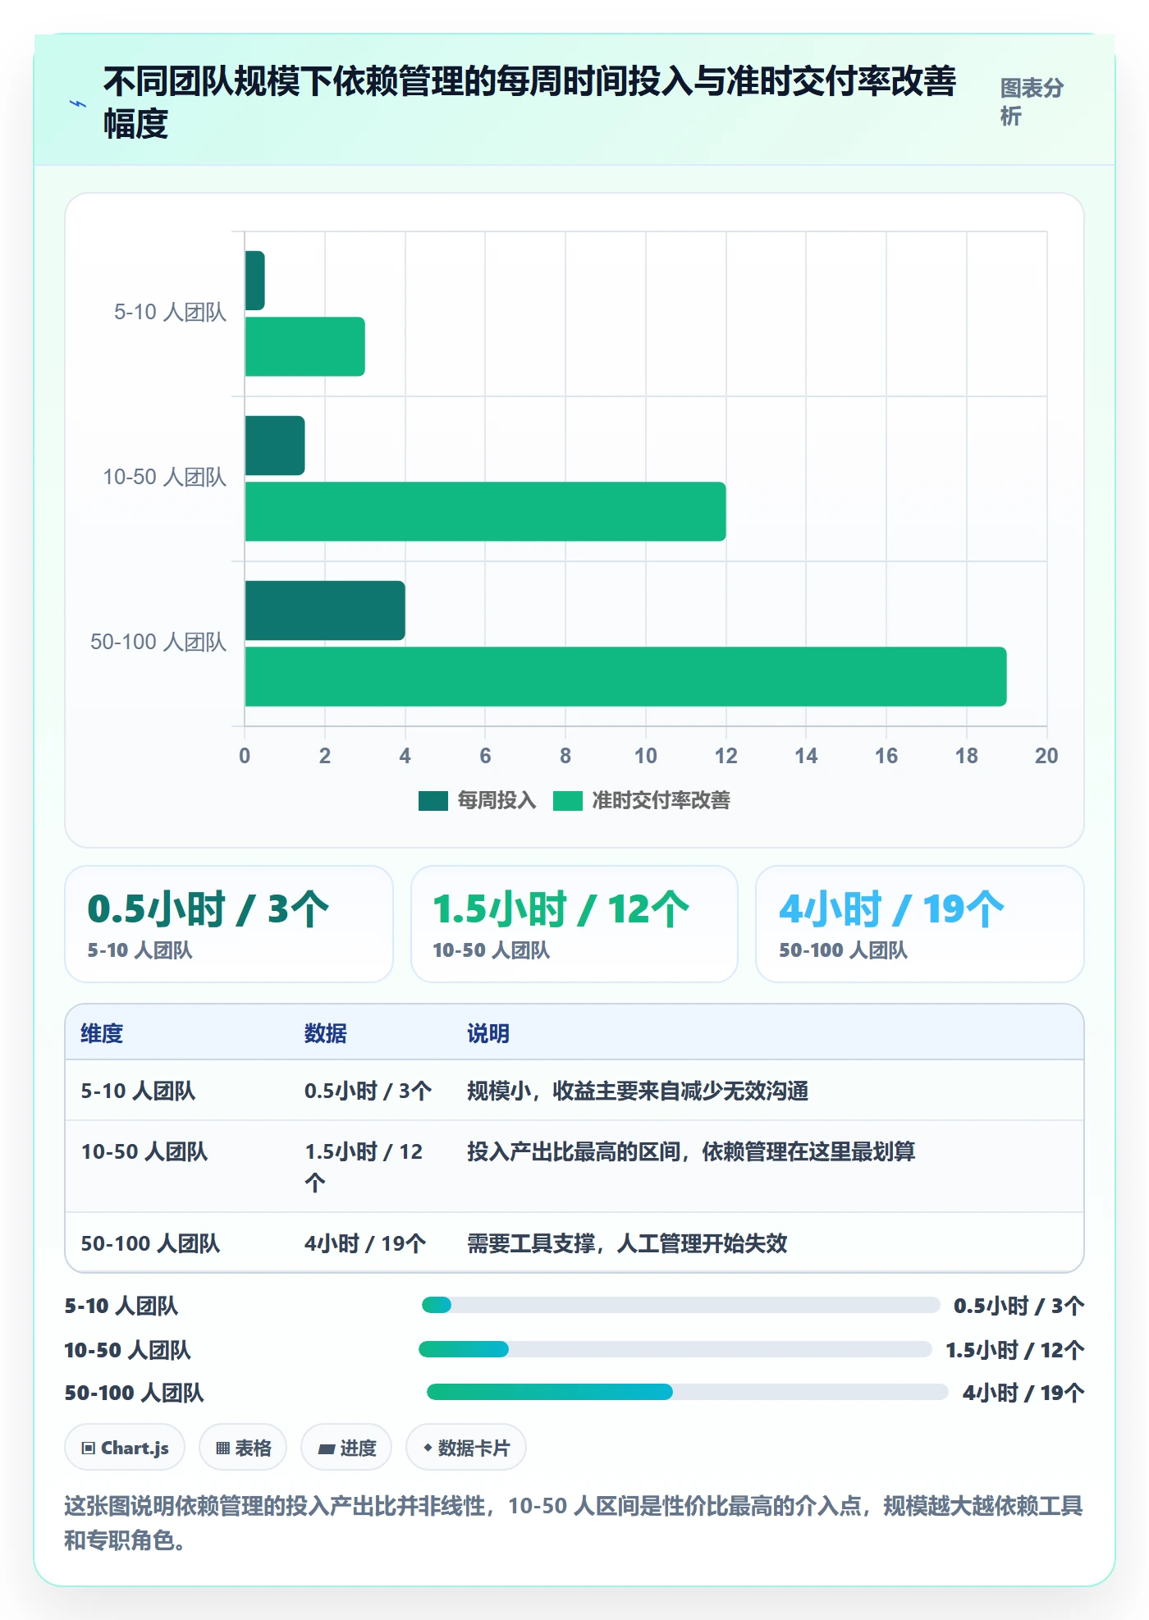Click the Chart.js tag chip
This screenshot has width=1149, height=1620.
pyautogui.click(x=125, y=1448)
